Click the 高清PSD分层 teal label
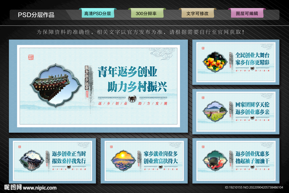The height and width of the screenshot is (193, 289). coord(98,13)
